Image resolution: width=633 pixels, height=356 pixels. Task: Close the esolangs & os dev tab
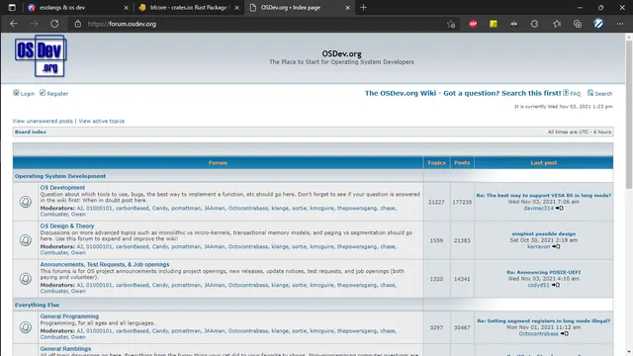[x=126, y=8]
